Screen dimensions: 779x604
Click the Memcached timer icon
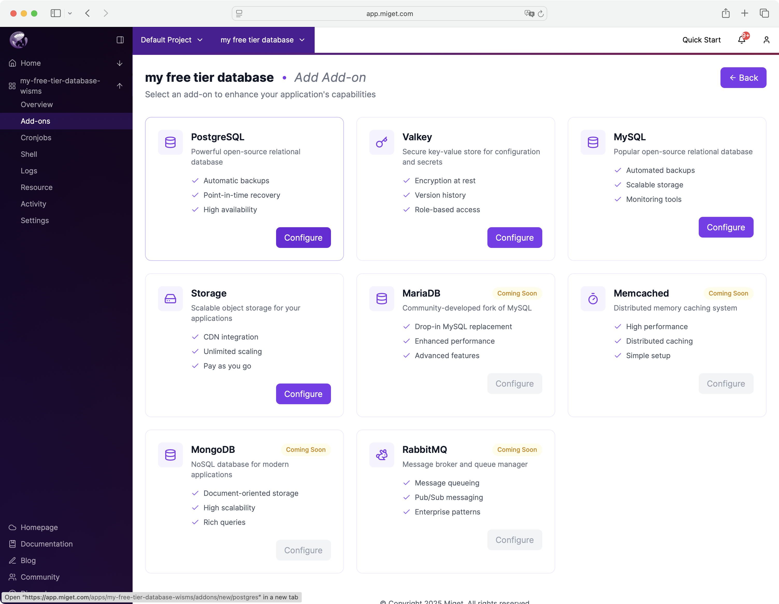click(593, 299)
